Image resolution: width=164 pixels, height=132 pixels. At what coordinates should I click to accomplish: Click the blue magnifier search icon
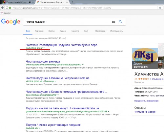coord(120,22)
